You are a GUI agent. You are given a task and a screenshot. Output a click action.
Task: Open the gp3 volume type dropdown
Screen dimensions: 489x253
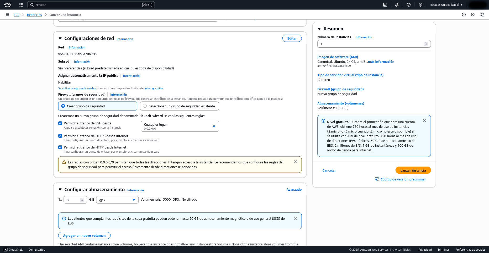coord(117,200)
